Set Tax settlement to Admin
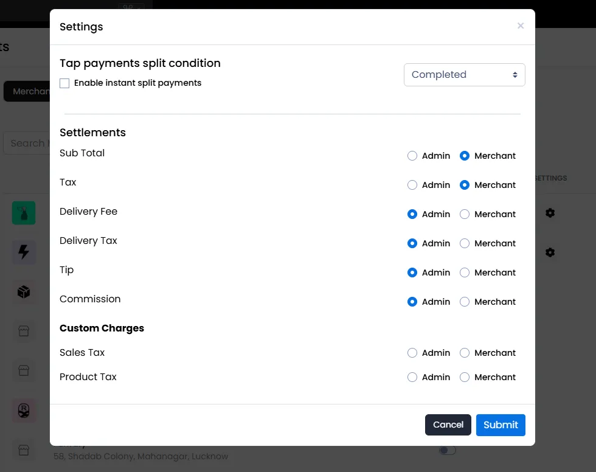 (x=412, y=185)
